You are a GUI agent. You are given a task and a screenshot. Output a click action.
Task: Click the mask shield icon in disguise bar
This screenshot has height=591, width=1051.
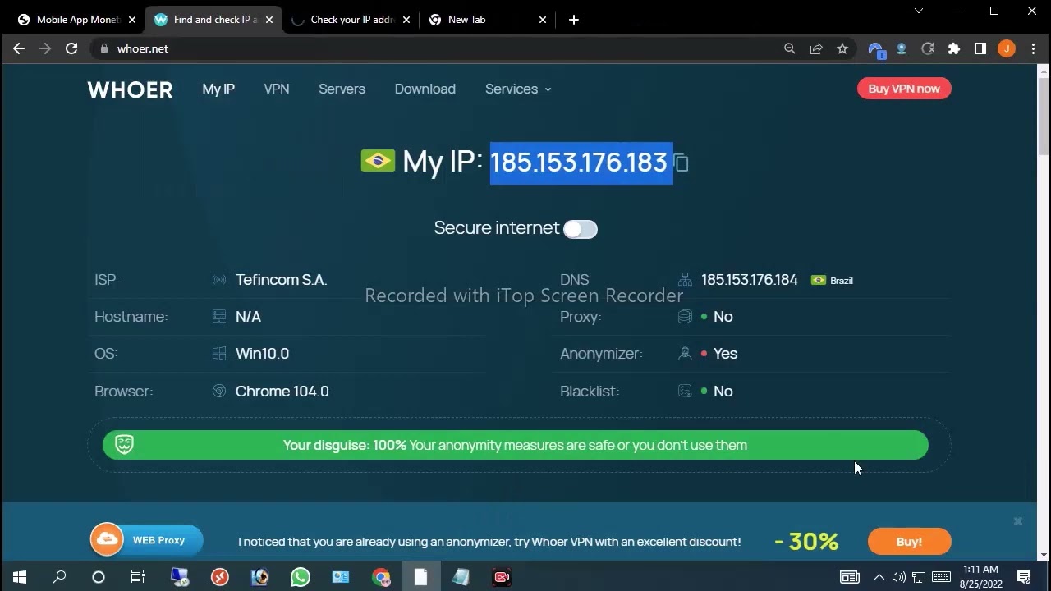pos(125,445)
